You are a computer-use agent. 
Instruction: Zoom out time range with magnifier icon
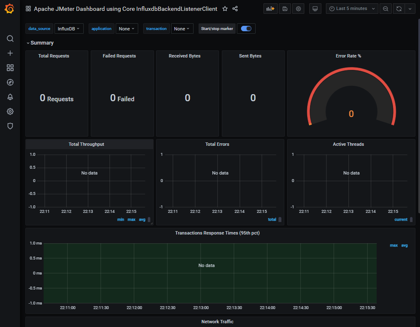(385, 9)
